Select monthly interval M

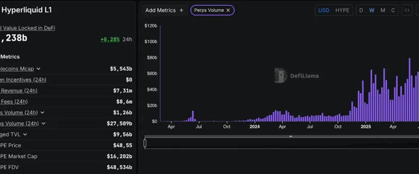pos(383,10)
